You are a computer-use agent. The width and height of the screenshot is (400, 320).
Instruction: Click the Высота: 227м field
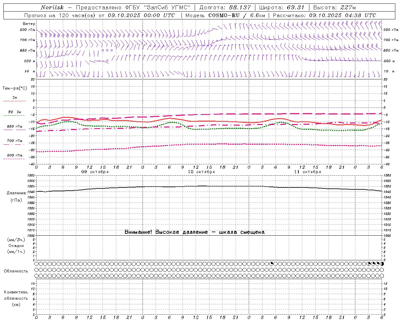pos(334,7)
